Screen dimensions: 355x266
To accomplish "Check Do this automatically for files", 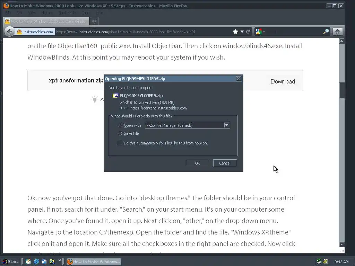I will (x=120, y=143).
